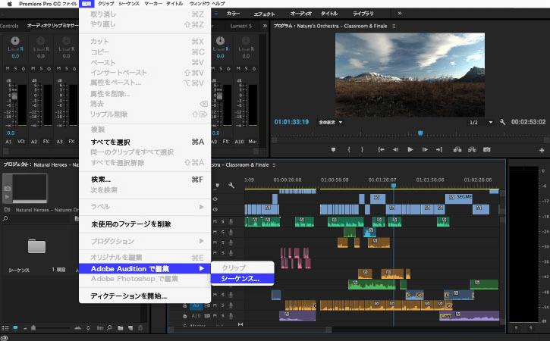550x341 pixels.
Task: Click the Program monitor playhead marker
Action: click(x=420, y=133)
